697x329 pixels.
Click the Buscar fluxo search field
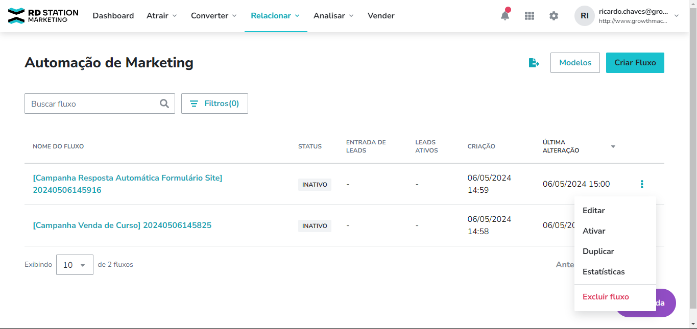tap(92, 104)
